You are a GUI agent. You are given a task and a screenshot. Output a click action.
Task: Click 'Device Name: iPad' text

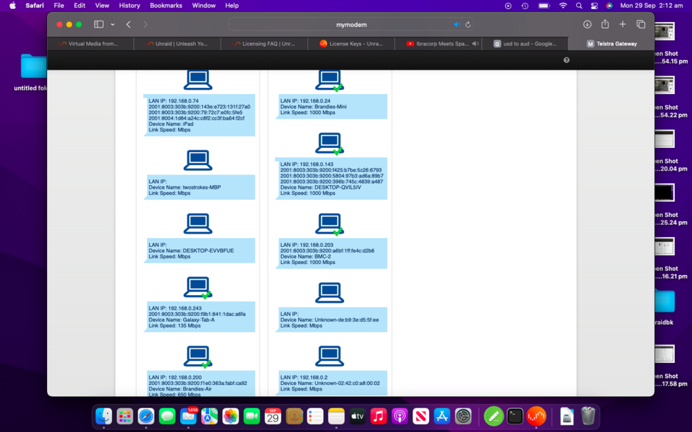click(x=171, y=124)
